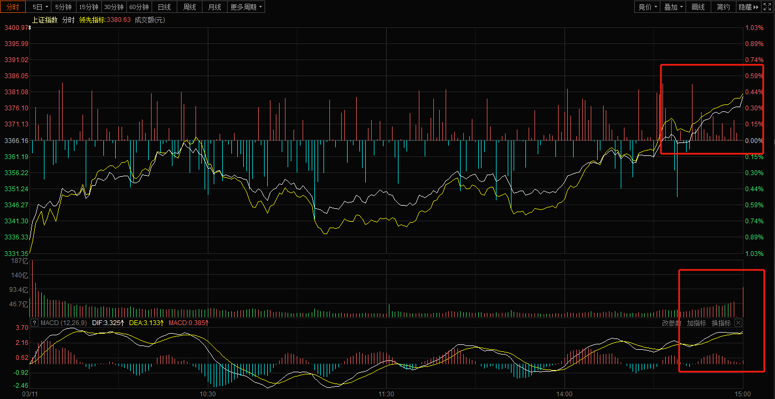Click the 领先指标 3380.63 label

point(104,20)
